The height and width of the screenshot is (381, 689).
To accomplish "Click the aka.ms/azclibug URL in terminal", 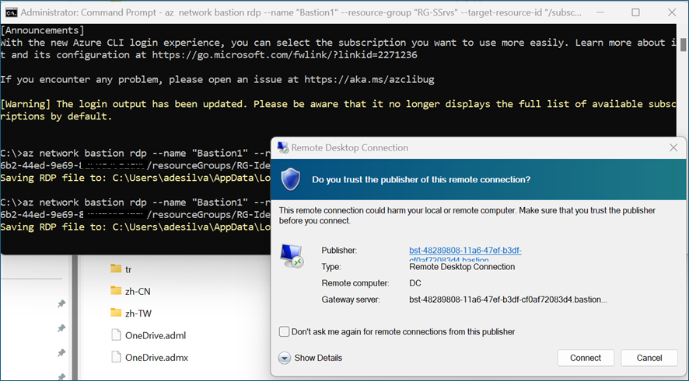I will coord(369,79).
